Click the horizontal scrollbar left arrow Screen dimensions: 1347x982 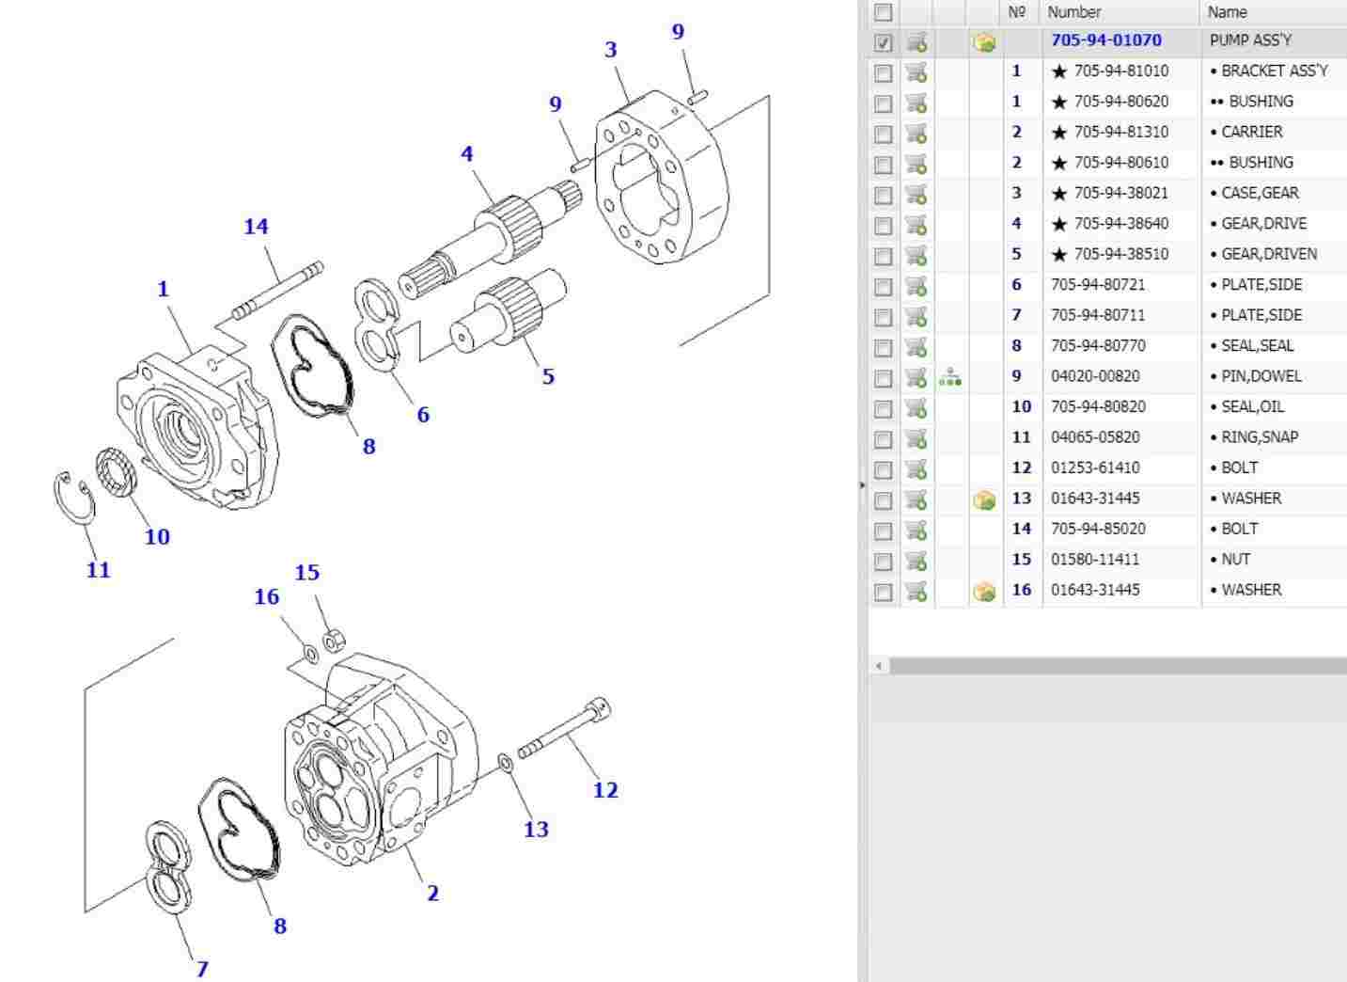(879, 666)
